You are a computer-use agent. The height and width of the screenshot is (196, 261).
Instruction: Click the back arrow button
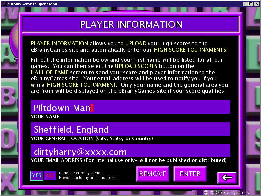227,178
